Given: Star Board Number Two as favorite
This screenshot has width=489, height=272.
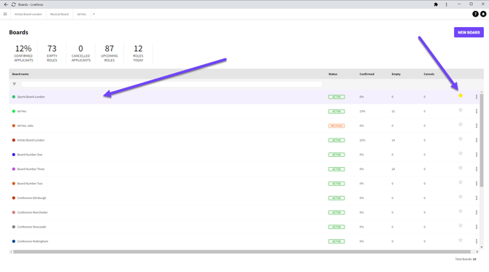Looking at the screenshot, I should 461,182.
